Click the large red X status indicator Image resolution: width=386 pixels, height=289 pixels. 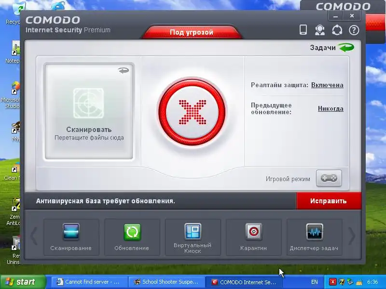[192, 112]
